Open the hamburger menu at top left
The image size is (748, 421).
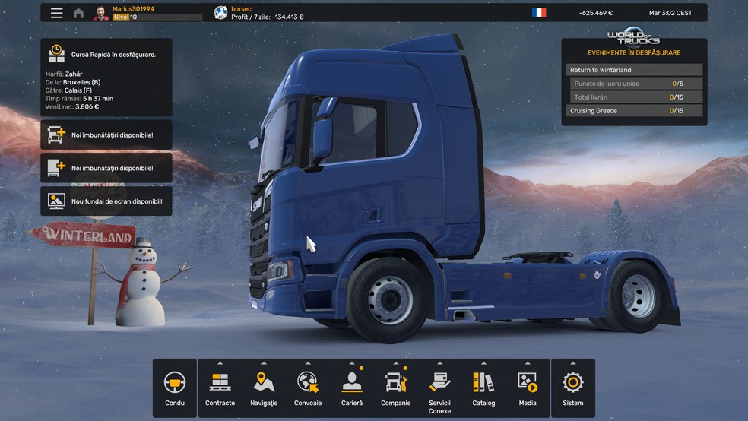coord(56,13)
